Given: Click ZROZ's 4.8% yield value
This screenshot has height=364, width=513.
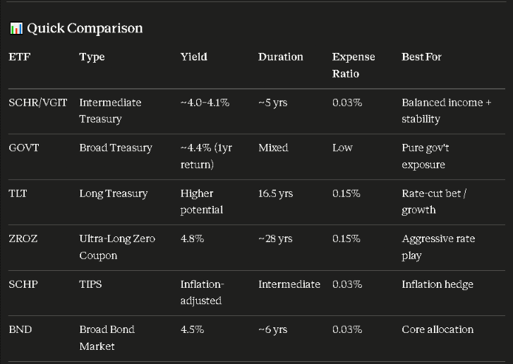Looking at the screenshot, I should pos(193,238).
